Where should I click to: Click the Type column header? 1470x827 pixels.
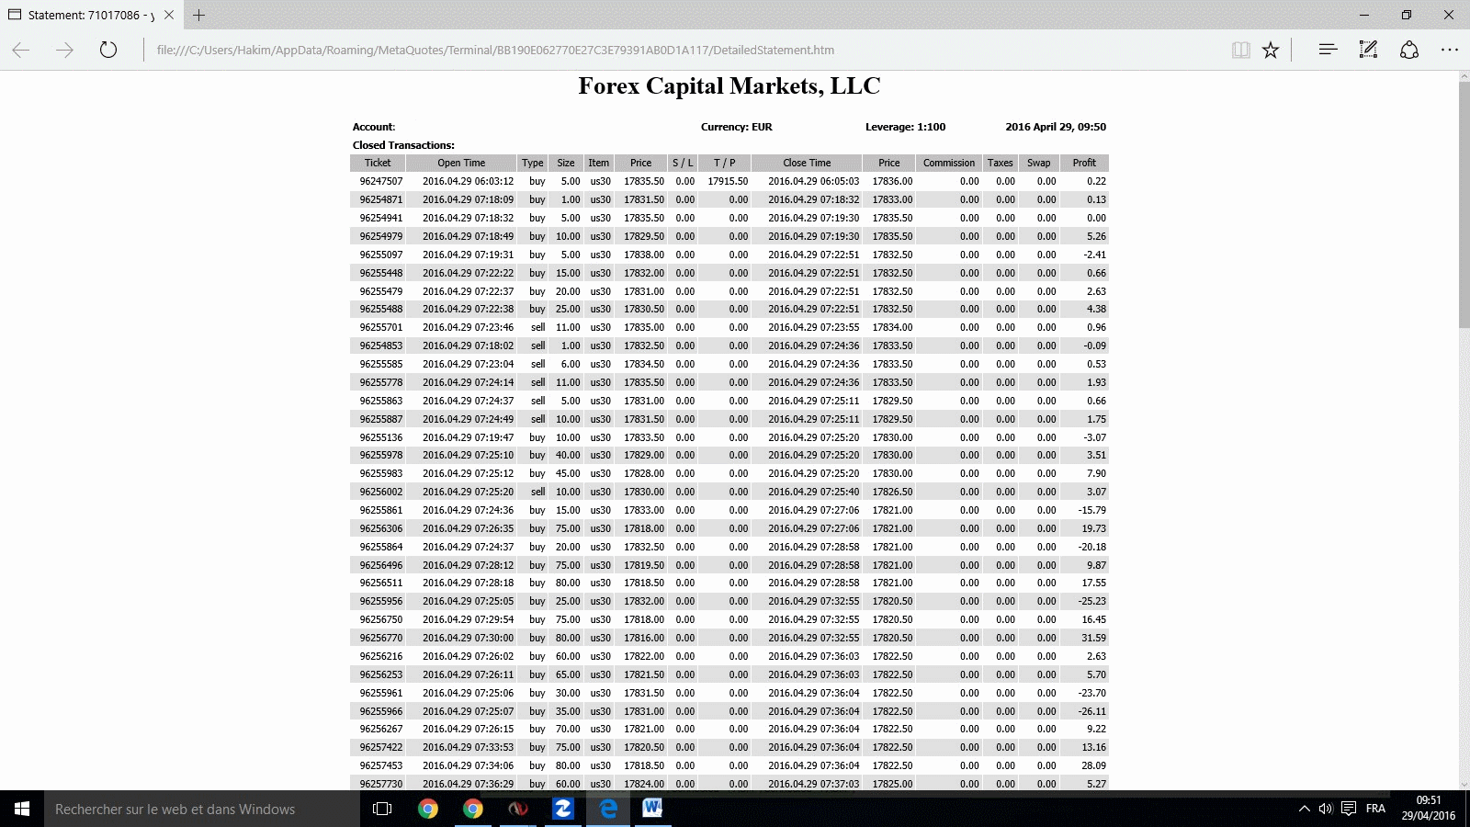click(x=533, y=163)
